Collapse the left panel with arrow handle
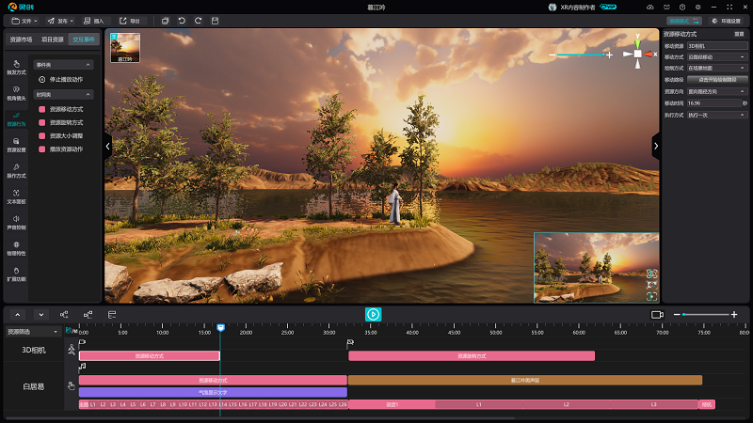Screen dimensions: 753x423 click(x=107, y=146)
